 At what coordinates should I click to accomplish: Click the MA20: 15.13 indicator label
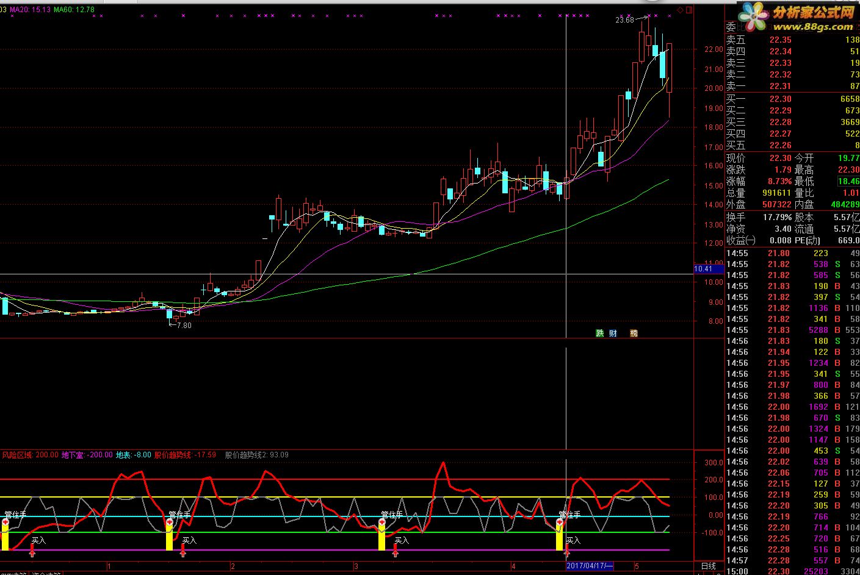[x=29, y=10]
